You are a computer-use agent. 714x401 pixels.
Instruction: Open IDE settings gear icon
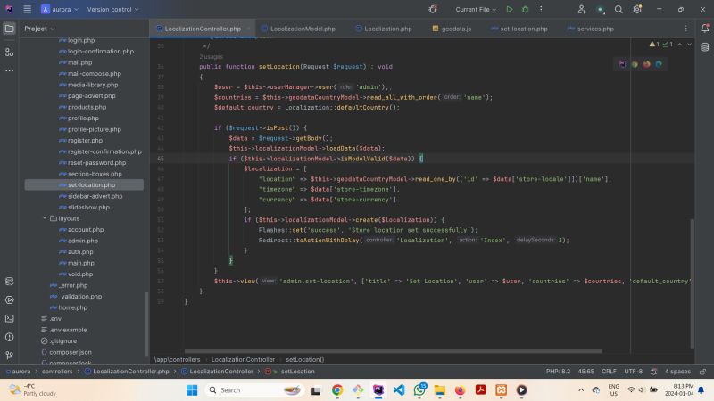(637, 9)
